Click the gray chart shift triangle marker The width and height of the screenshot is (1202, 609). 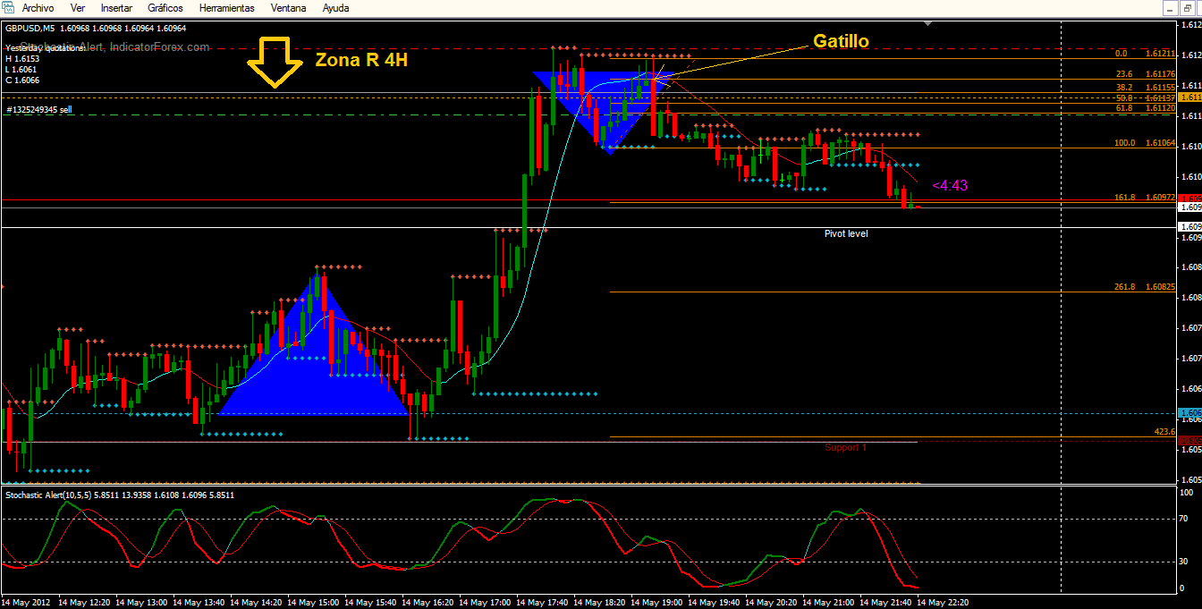pos(928,23)
